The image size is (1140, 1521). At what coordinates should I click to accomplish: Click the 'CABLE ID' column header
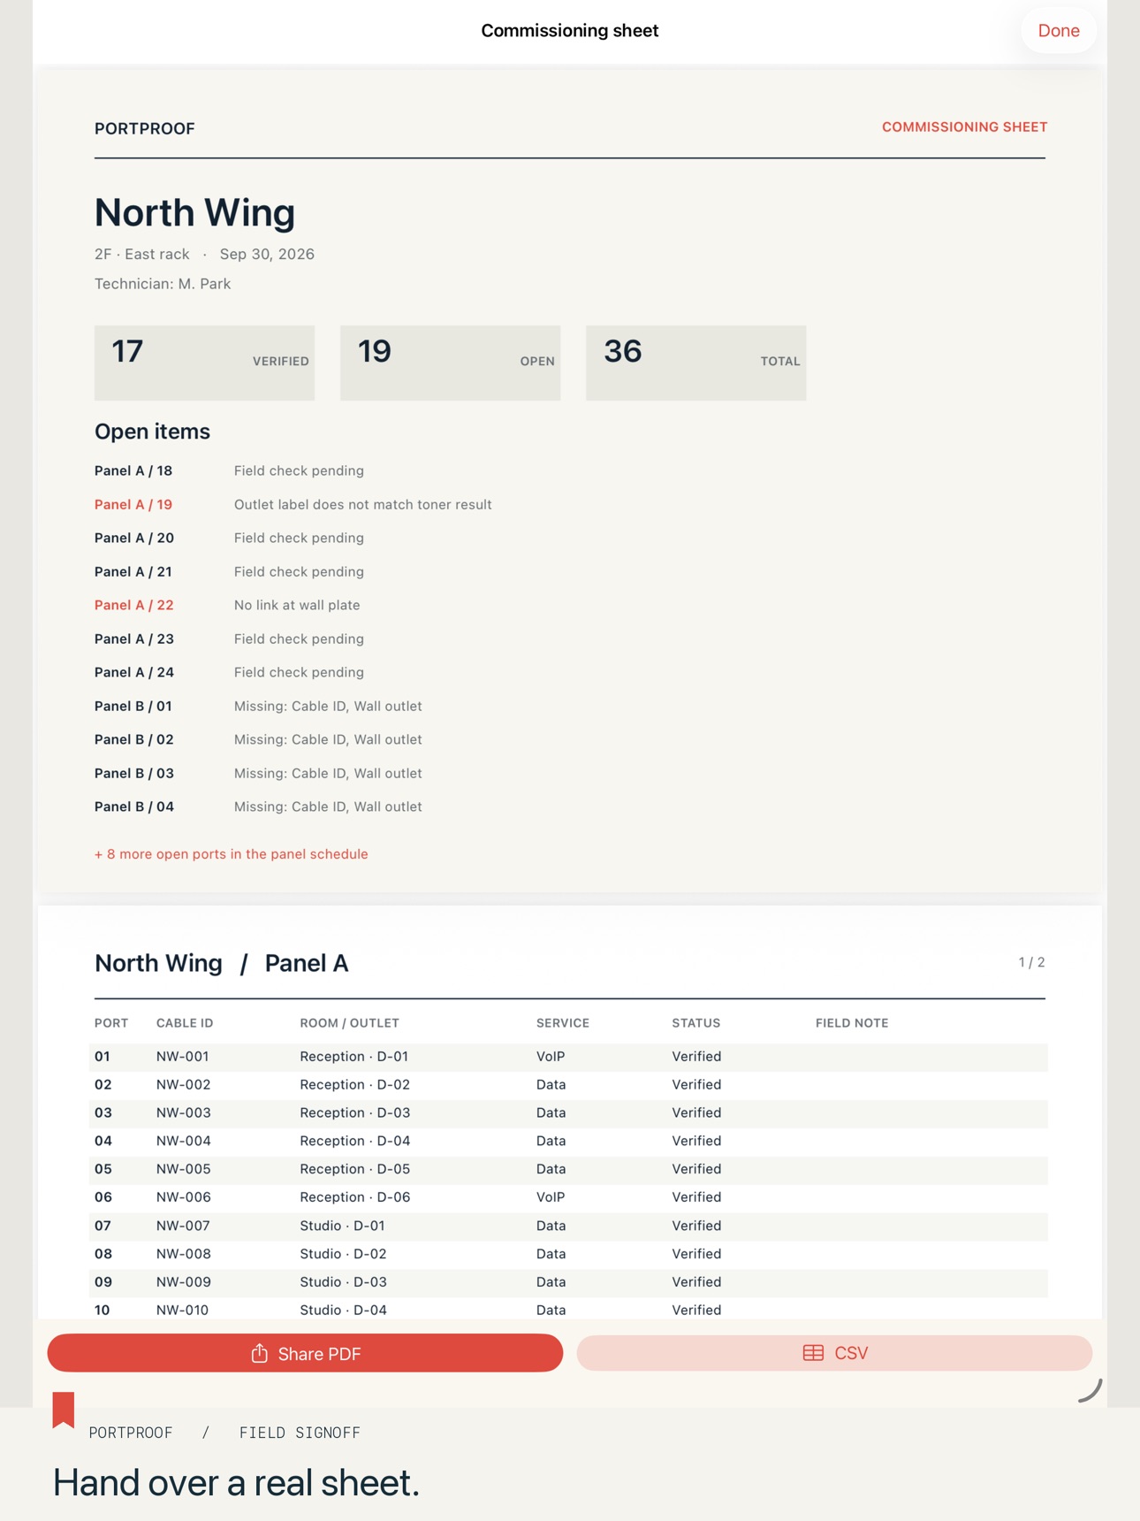(185, 1023)
